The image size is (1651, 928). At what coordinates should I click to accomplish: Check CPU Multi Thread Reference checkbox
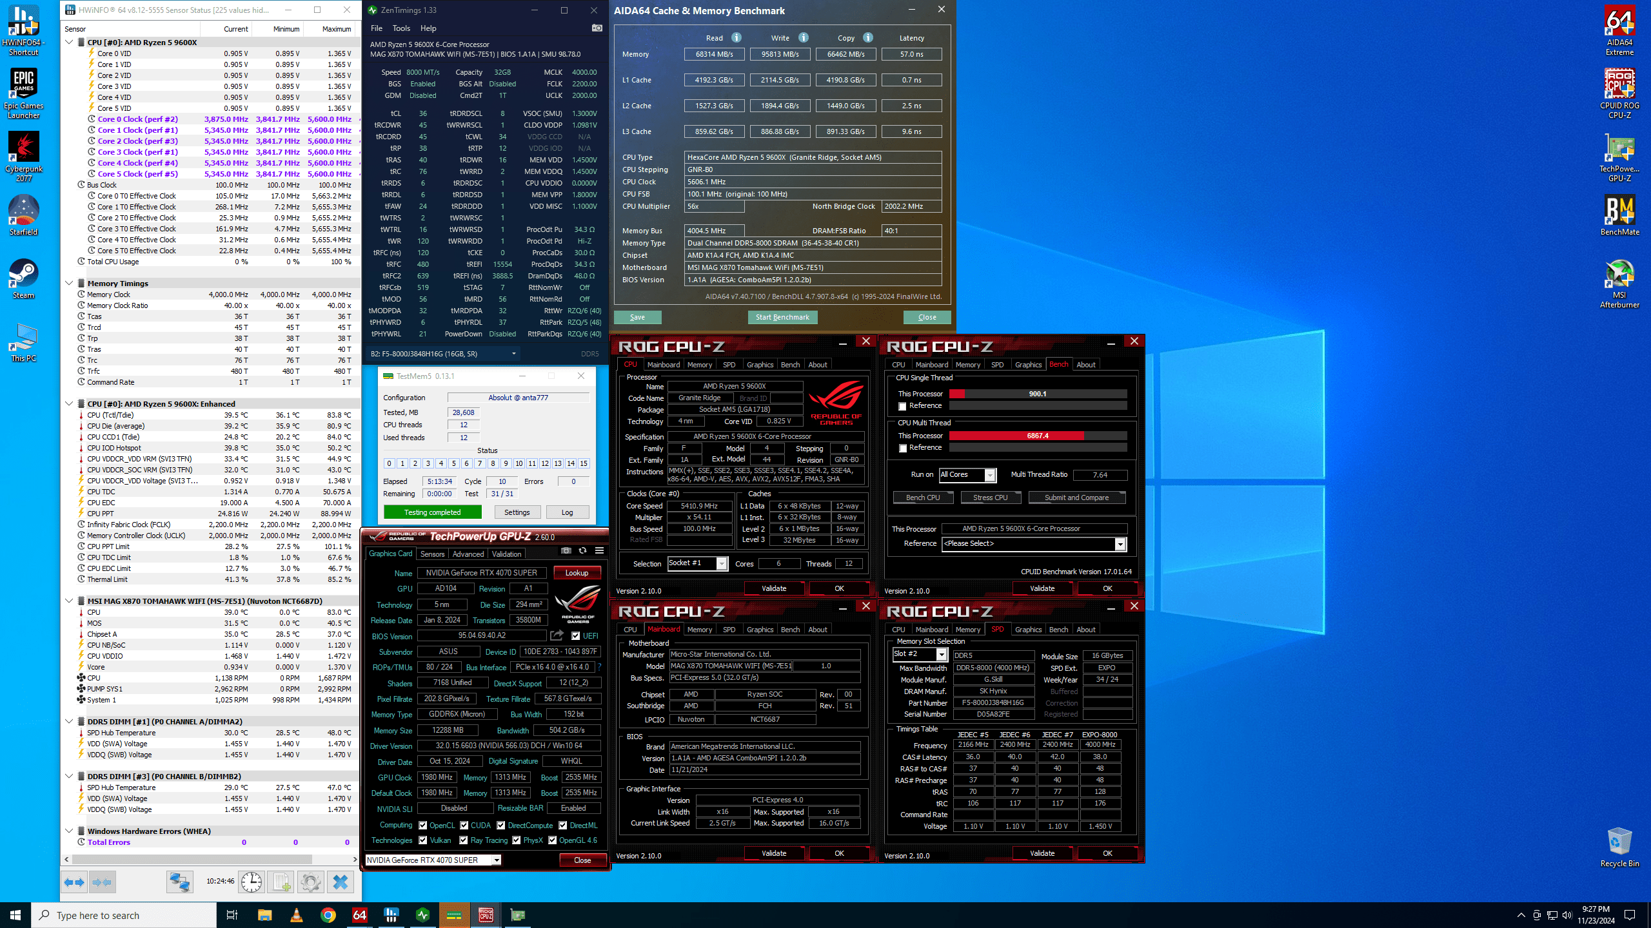pos(903,448)
